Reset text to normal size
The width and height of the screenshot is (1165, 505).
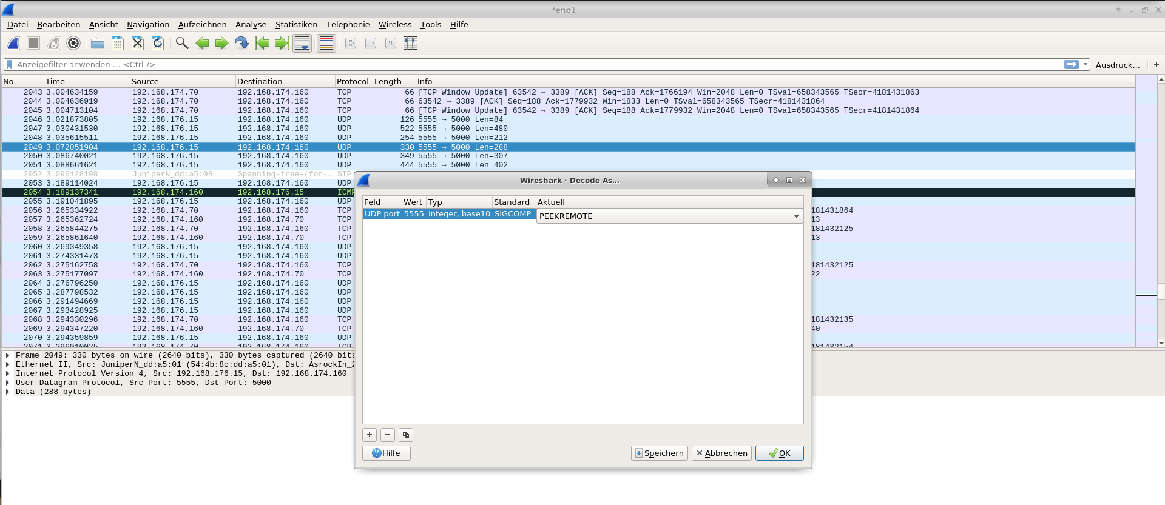391,43
